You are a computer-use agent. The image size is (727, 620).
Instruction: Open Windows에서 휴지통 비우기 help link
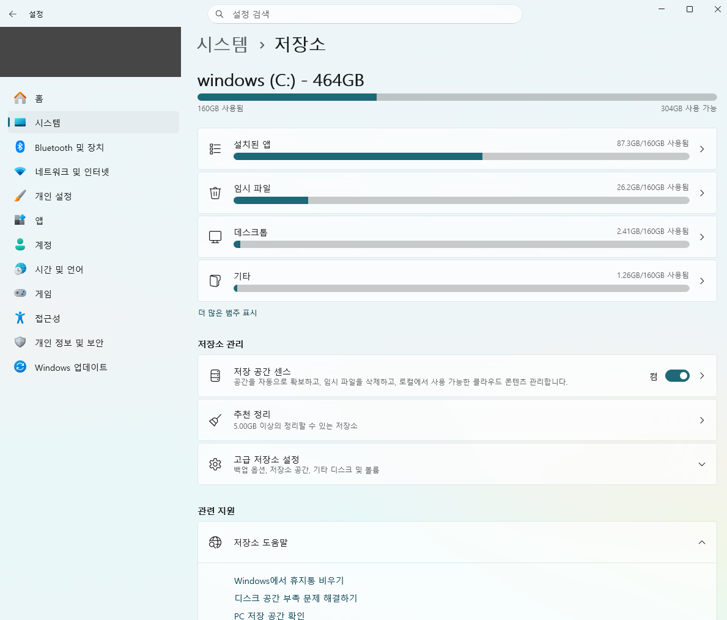coord(289,581)
